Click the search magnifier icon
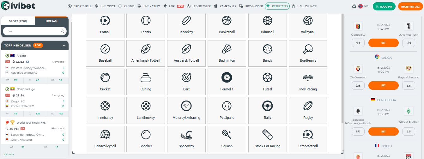The width and height of the screenshot is (424, 159). click(62, 31)
